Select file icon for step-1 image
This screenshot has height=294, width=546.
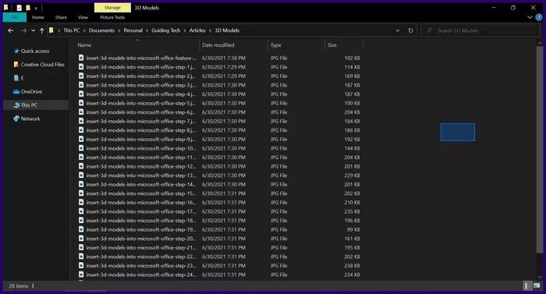(x=81, y=67)
